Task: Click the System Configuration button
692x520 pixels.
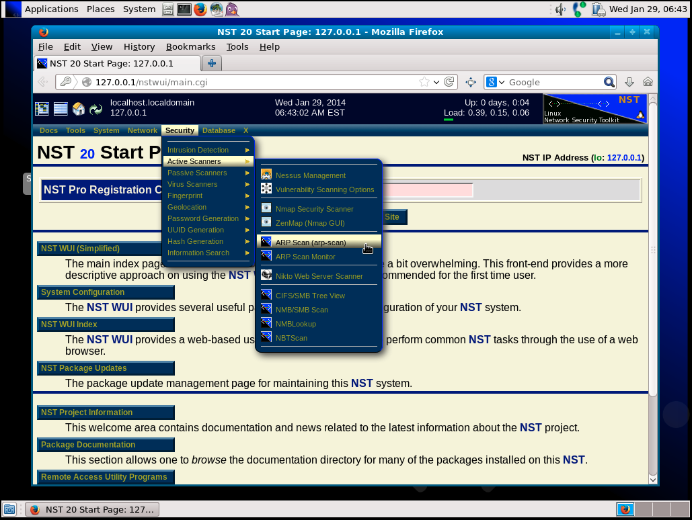Action: [x=106, y=292]
